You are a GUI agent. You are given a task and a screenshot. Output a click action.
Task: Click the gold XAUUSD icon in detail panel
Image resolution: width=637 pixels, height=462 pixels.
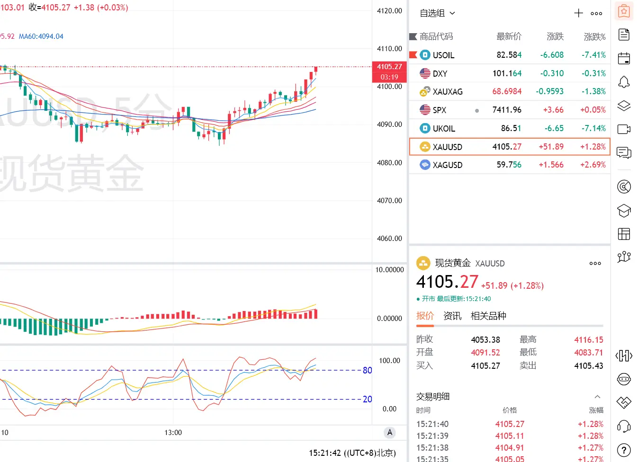[423, 263]
